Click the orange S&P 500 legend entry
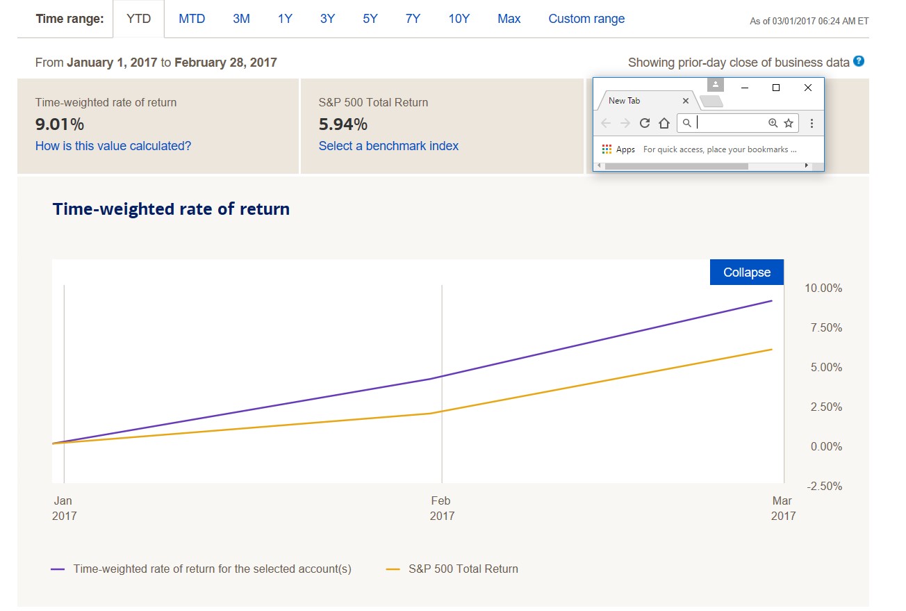This screenshot has width=906, height=611. coord(452,569)
